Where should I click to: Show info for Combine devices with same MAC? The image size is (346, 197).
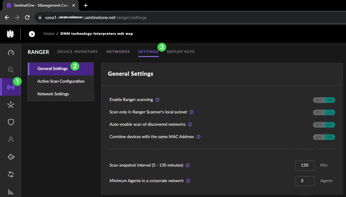(198, 137)
